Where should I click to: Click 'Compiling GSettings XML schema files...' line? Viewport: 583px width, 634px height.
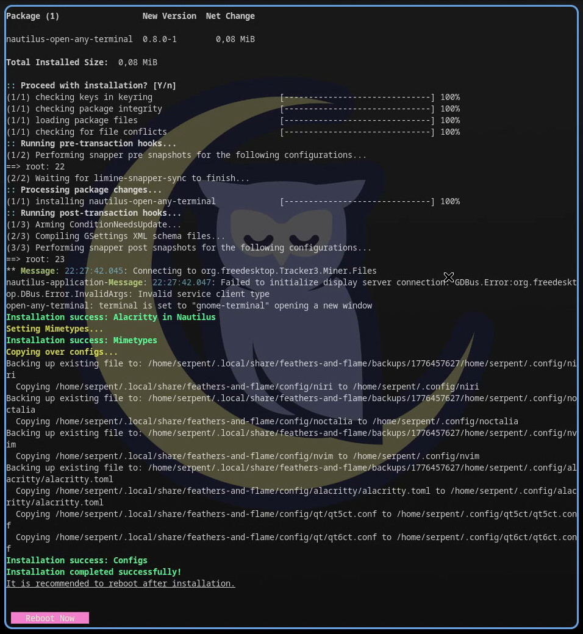point(116,236)
